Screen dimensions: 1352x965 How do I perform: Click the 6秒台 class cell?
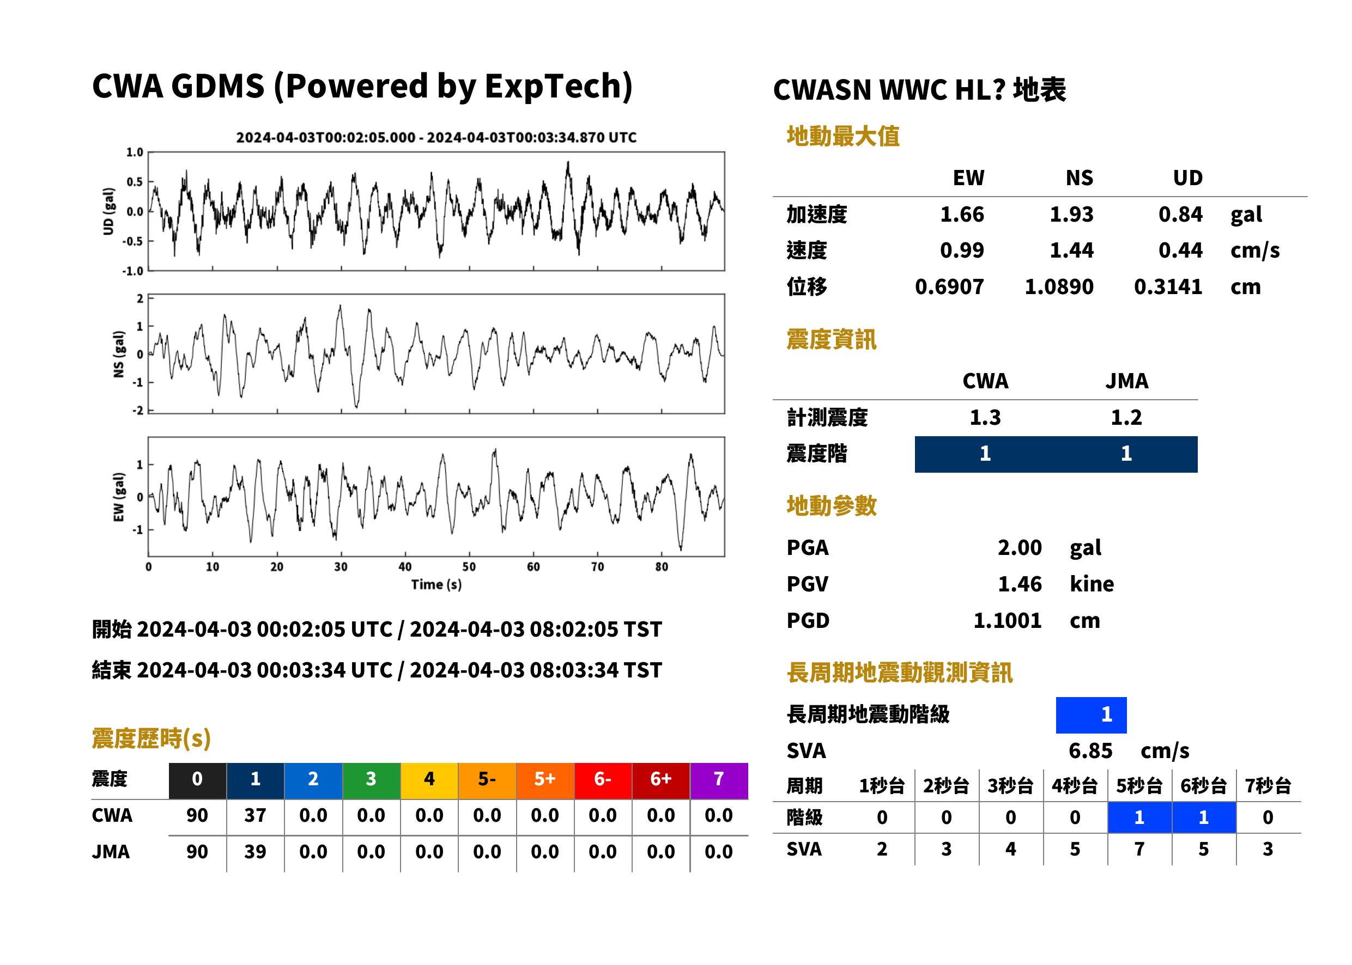(x=1204, y=817)
